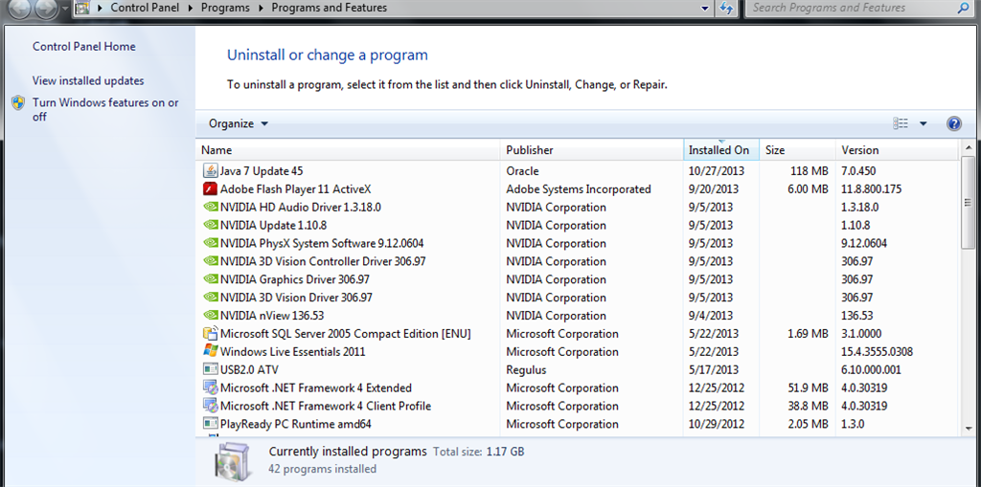
Task: Click the Programs and Features breadcrumb
Action: [x=330, y=8]
